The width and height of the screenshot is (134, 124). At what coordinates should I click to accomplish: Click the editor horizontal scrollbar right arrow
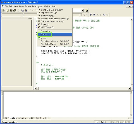click(130, 88)
